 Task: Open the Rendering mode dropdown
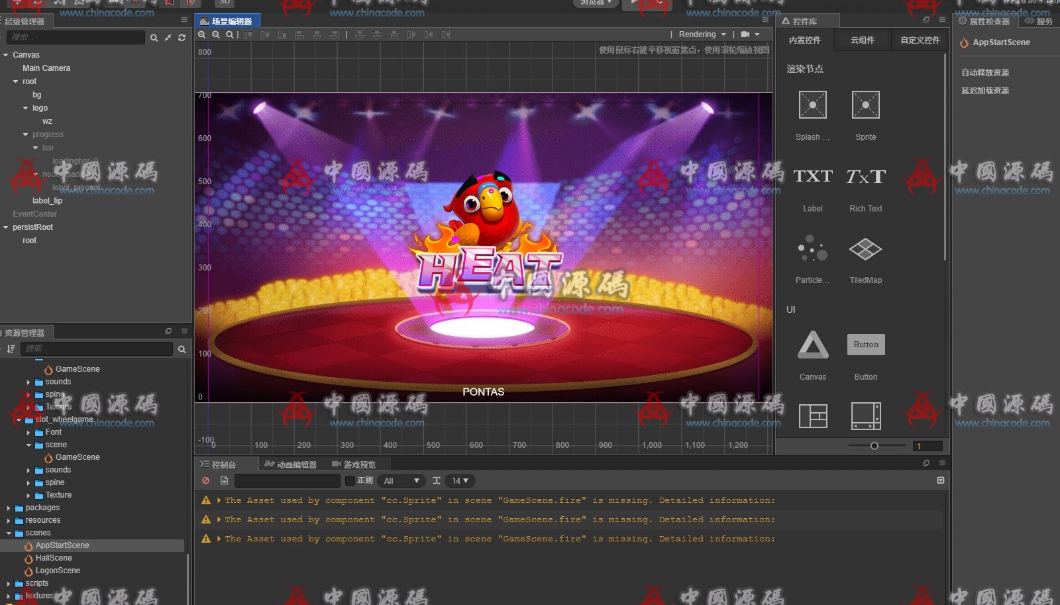[702, 34]
